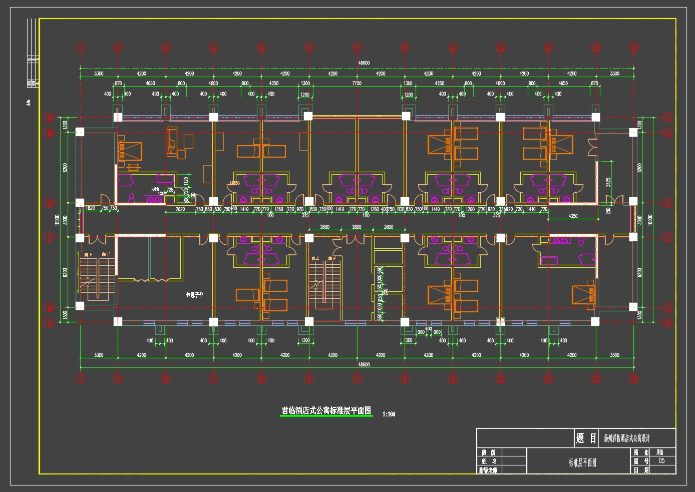Image resolution: width=695 pixels, height=492 pixels.
Task: Select the 7700 dimension text at top
Action: coord(357,83)
